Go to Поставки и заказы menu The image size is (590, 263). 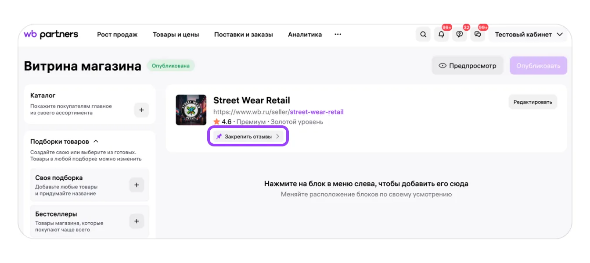tap(243, 35)
